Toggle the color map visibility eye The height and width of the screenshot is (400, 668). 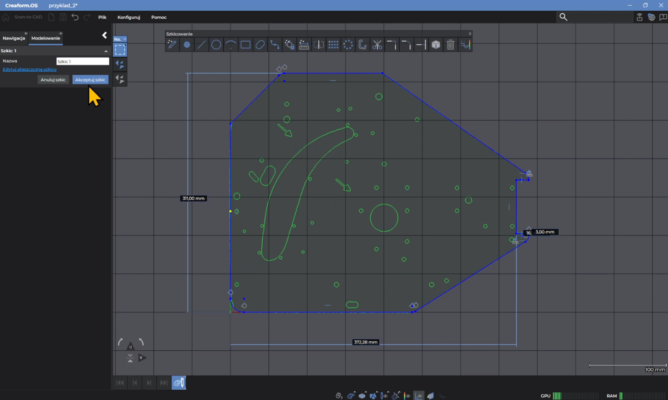point(407,395)
